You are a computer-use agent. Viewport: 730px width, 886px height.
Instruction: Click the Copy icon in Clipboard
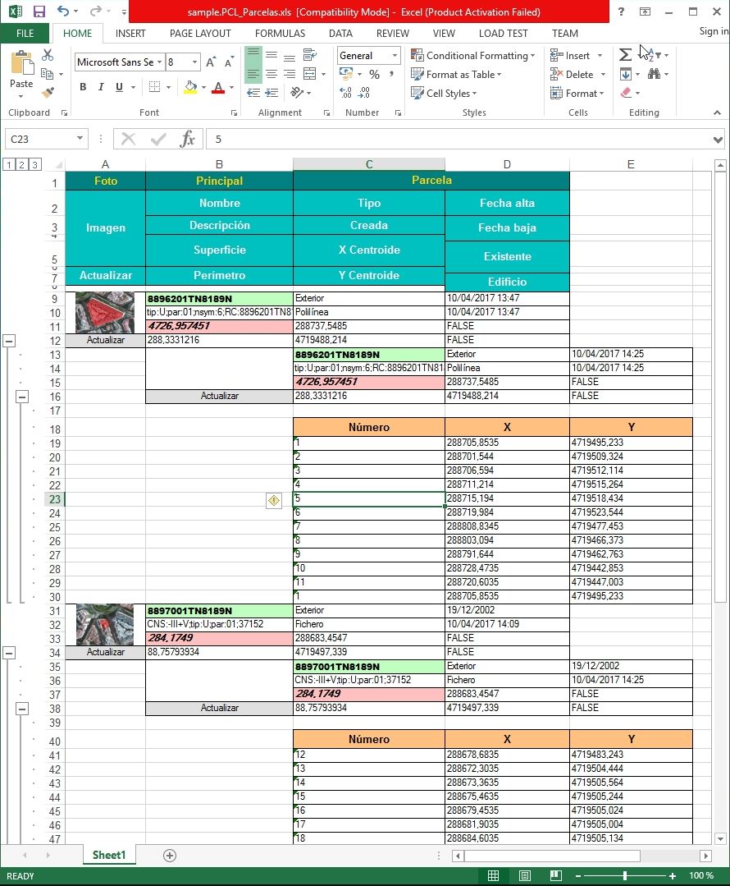click(48, 74)
